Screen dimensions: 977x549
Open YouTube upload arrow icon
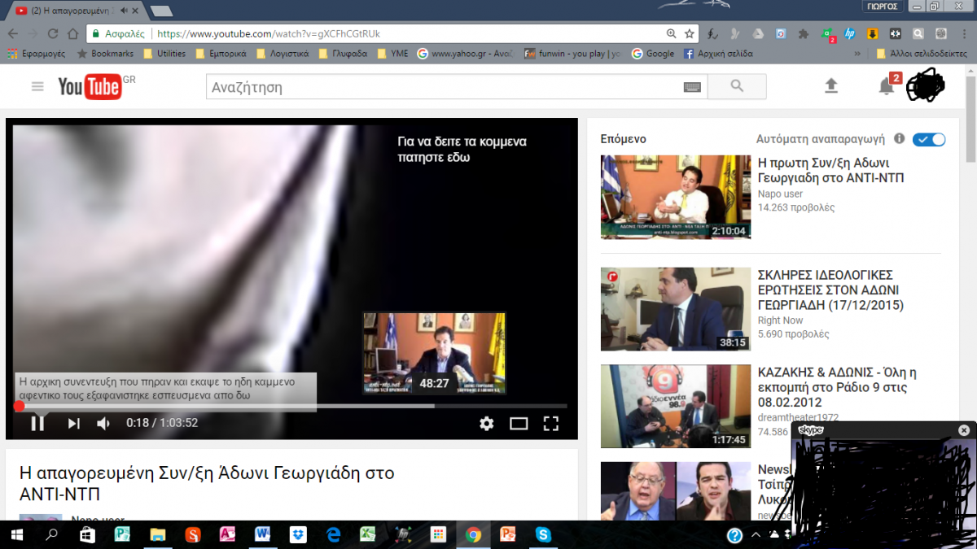[x=831, y=86]
